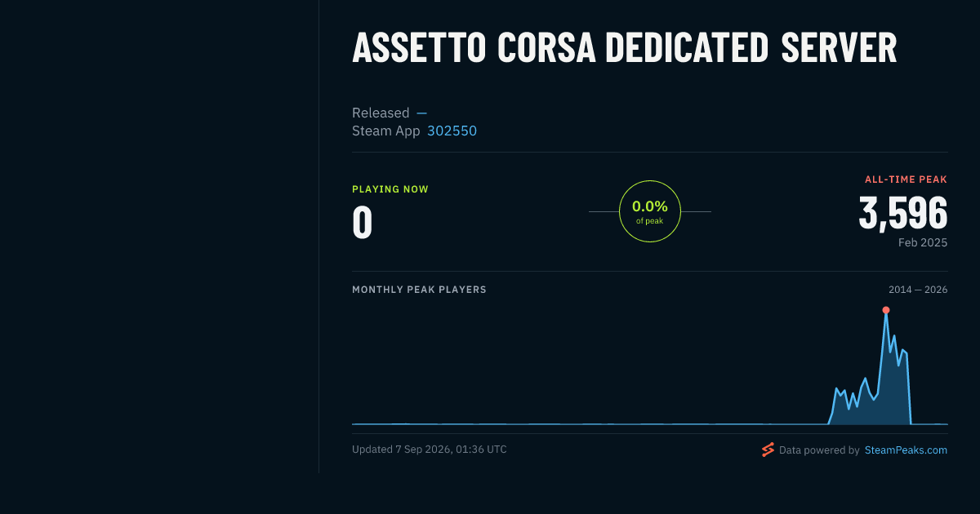This screenshot has width=980, height=514.
Task: Open Steam App ID 302550 link
Action: 452,131
